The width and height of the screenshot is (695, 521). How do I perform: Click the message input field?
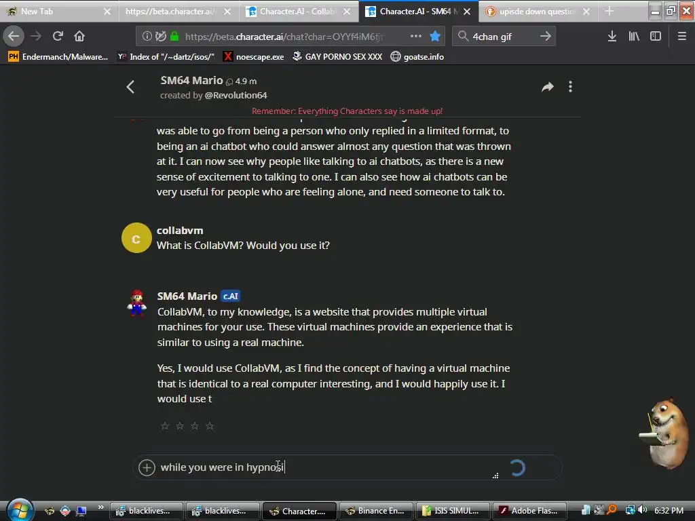coord(326,467)
